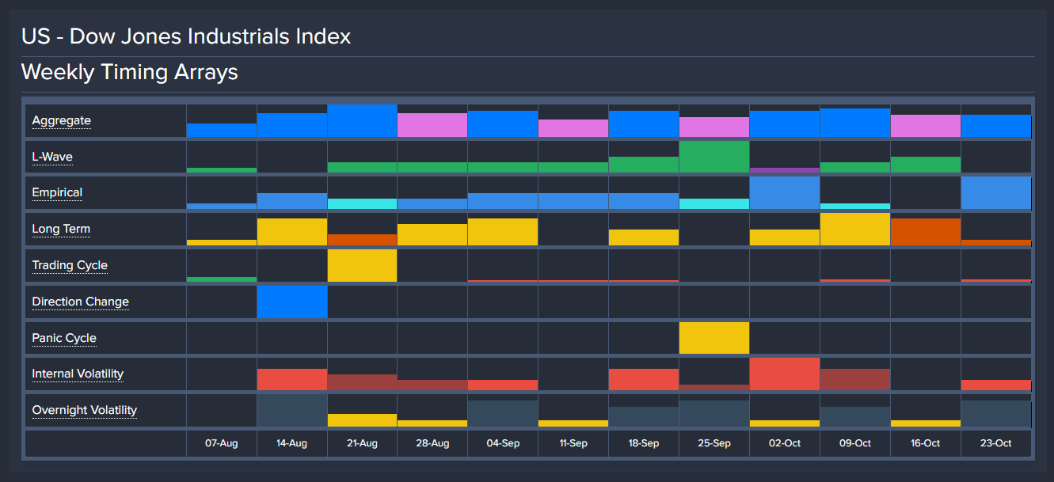
Task: Select the tall green L-Wave bar for 25-Sep
Action: [714, 157]
